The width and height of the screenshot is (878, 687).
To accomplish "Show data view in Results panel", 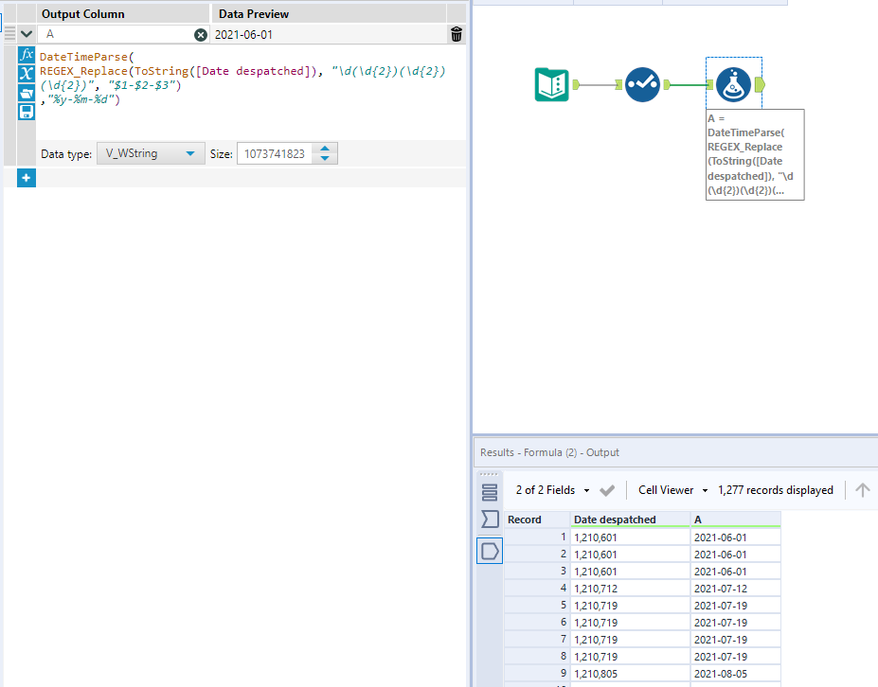I will [x=490, y=551].
